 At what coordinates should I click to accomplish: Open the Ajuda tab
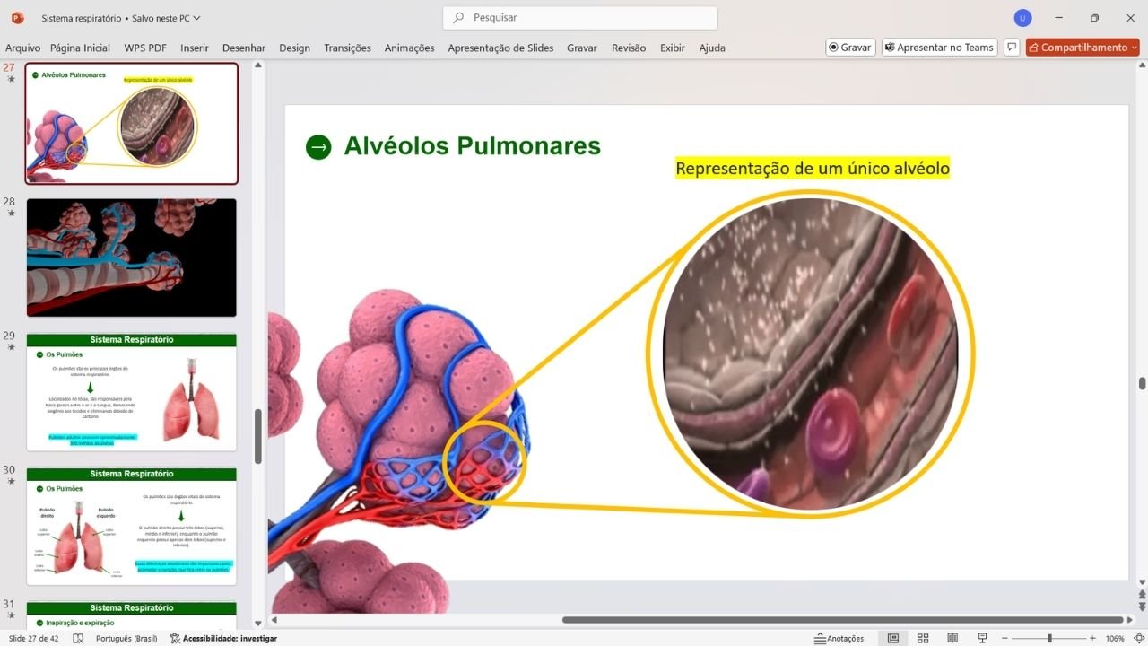[712, 48]
